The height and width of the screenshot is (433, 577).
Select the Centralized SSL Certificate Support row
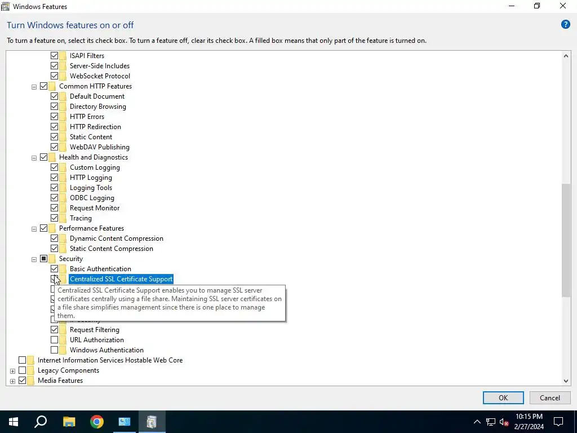[121, 279]
